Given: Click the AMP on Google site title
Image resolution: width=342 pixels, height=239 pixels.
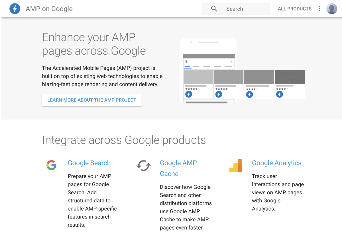Looking at the screenshot, I should click(x=49, y=9).
